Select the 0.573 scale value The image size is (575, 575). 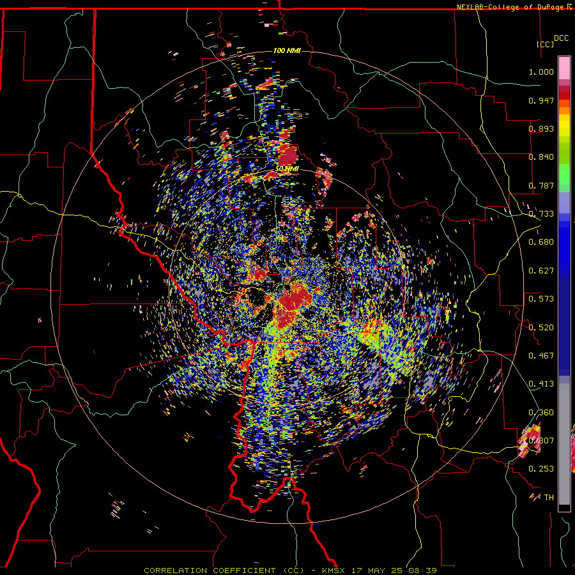coord(541,299)
